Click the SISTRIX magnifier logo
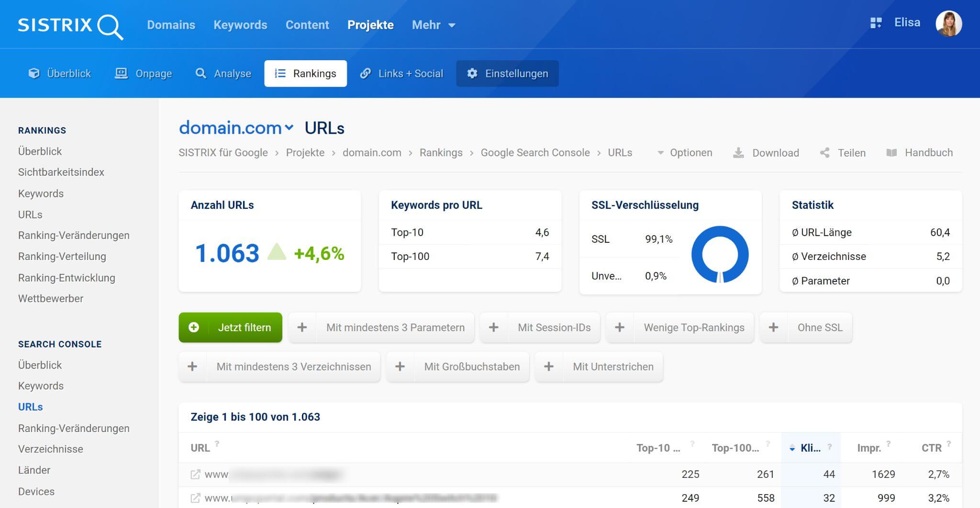980x508 pixels. [70, 25]
